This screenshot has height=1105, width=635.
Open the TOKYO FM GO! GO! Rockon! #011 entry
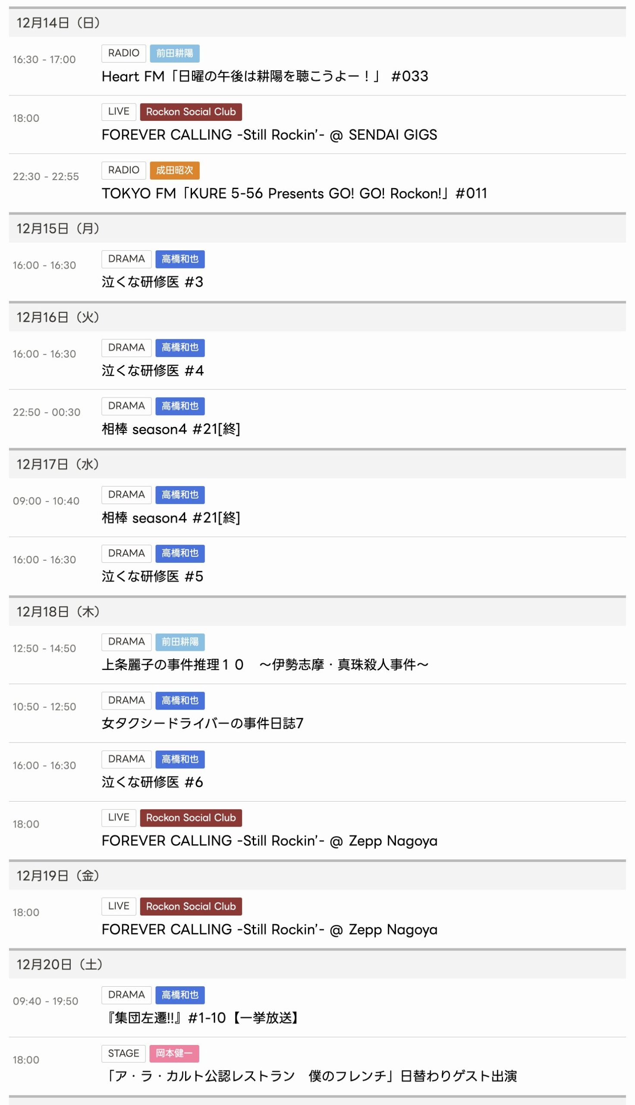coord(294,193)
